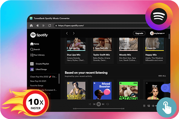Toggle repeat in the player bar
The width and height of the screenshot is (179, 119).
click(107, 104)
